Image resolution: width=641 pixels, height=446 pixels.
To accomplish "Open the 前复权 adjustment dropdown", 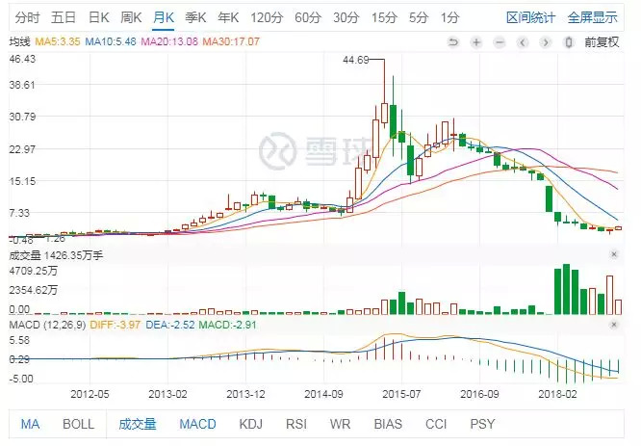I will tap(602, 42).
